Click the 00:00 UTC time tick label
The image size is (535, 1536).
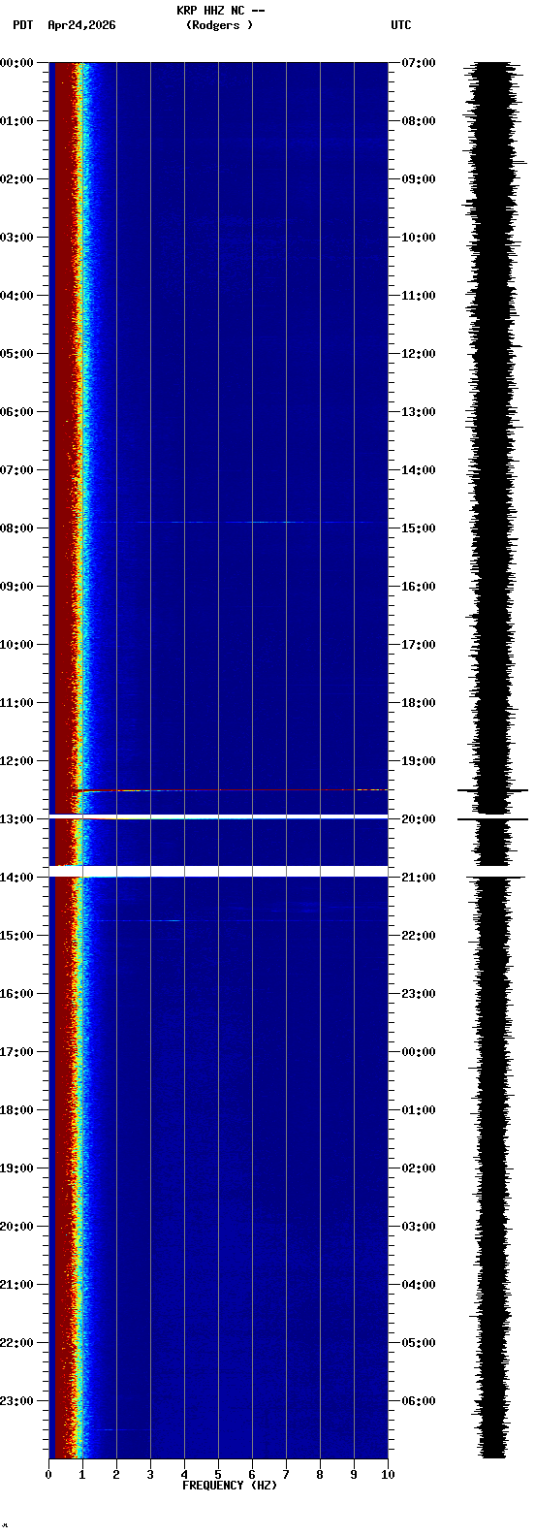click(x=419, y=1052)
